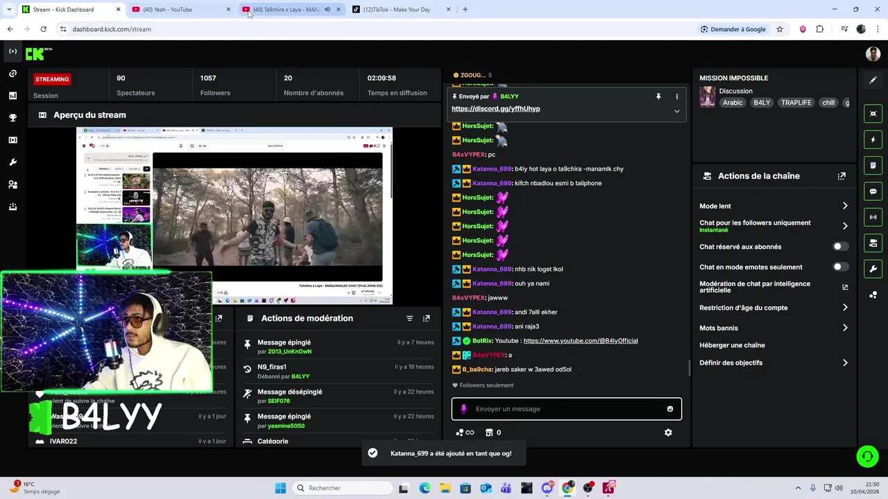Reload the page with browser refresh button
This screenshot has height=499, width=888.
point(43,29)
